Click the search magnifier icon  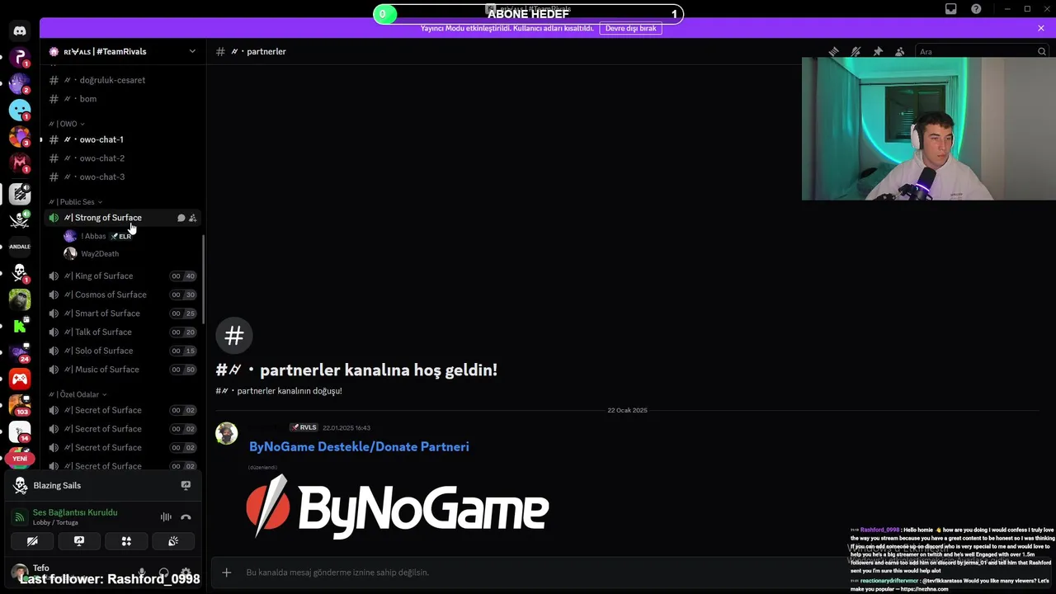click(x=1042, y=51)
